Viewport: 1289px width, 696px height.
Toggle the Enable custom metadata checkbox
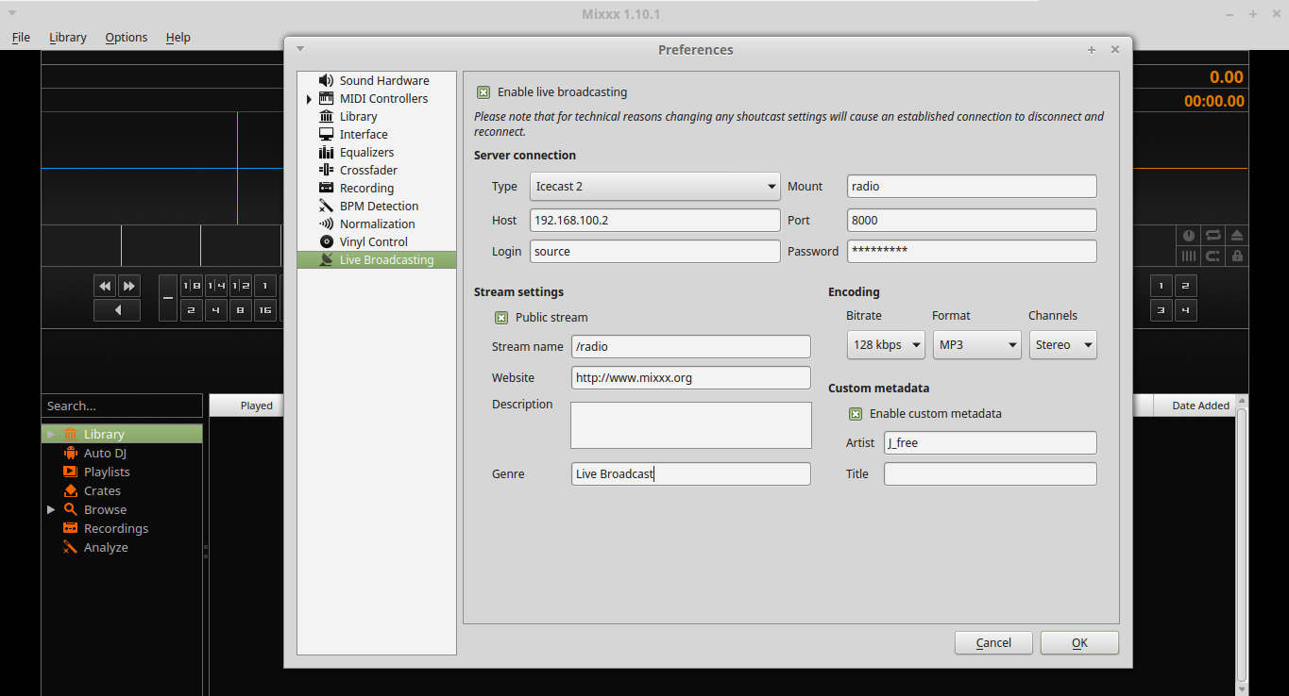click(856, 414)
